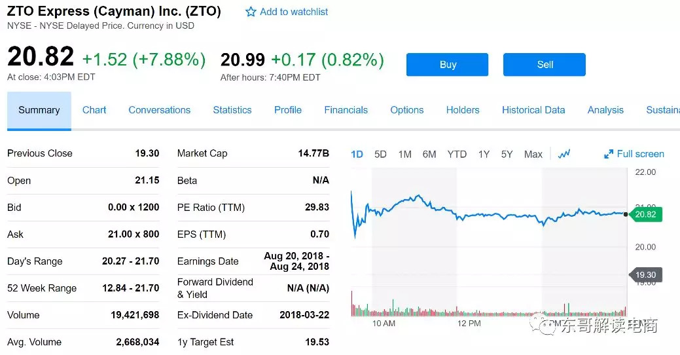The image size is (680, 355).
Task: Switch chart range to 5D
Action: tap(380, 155)
